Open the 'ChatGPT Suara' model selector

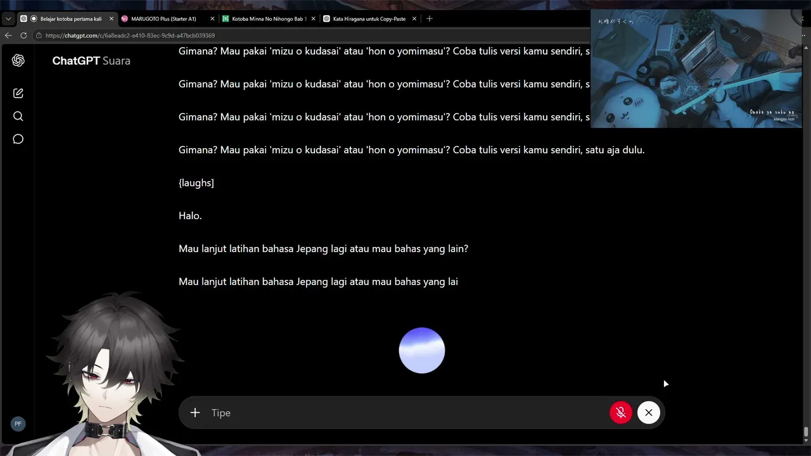91,61
